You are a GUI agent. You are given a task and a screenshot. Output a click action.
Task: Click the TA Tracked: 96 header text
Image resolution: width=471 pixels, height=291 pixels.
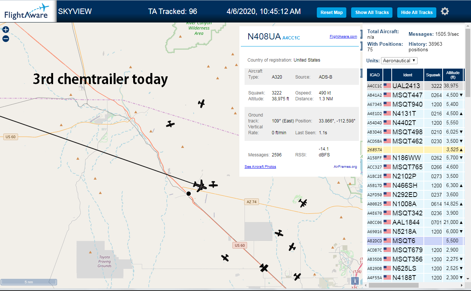(173, 11)
